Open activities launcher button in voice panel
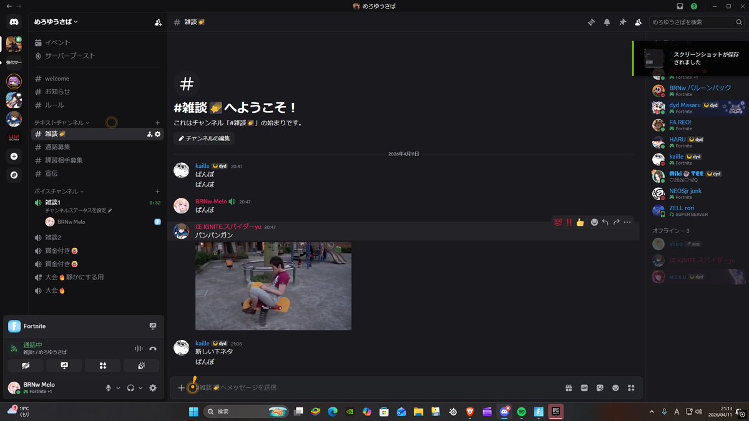 point(103,365)
